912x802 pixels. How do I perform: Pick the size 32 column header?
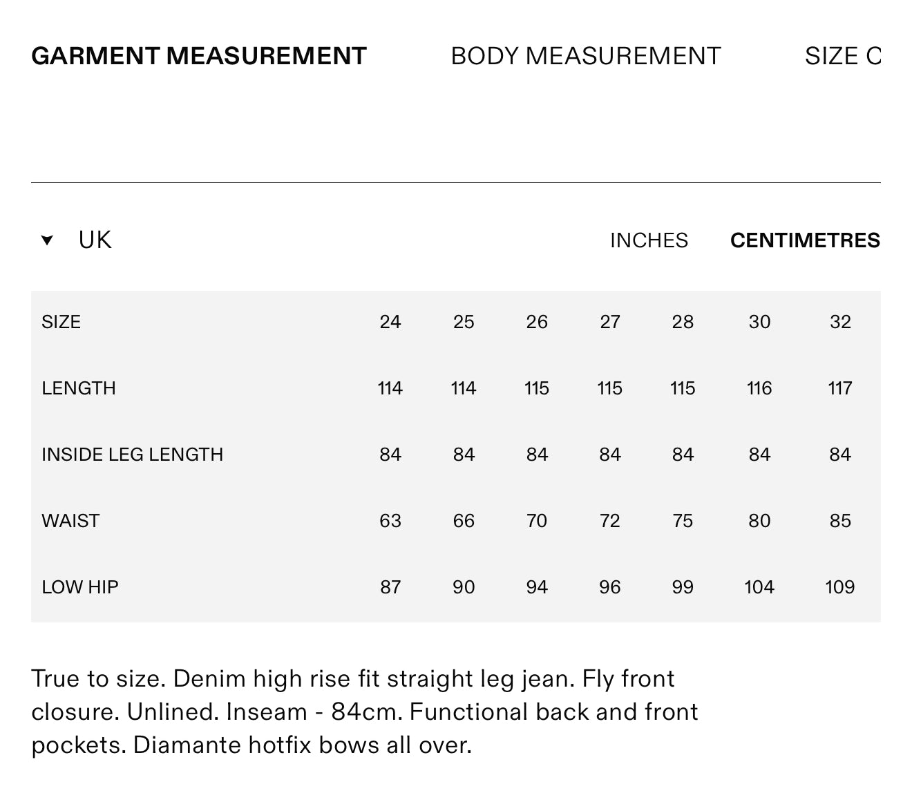[x=840, y=322]
